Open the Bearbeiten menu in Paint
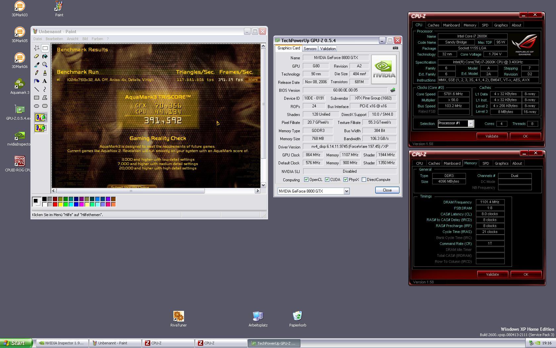The width and height of the screenshot is (556, 348). tap(54, 39)
